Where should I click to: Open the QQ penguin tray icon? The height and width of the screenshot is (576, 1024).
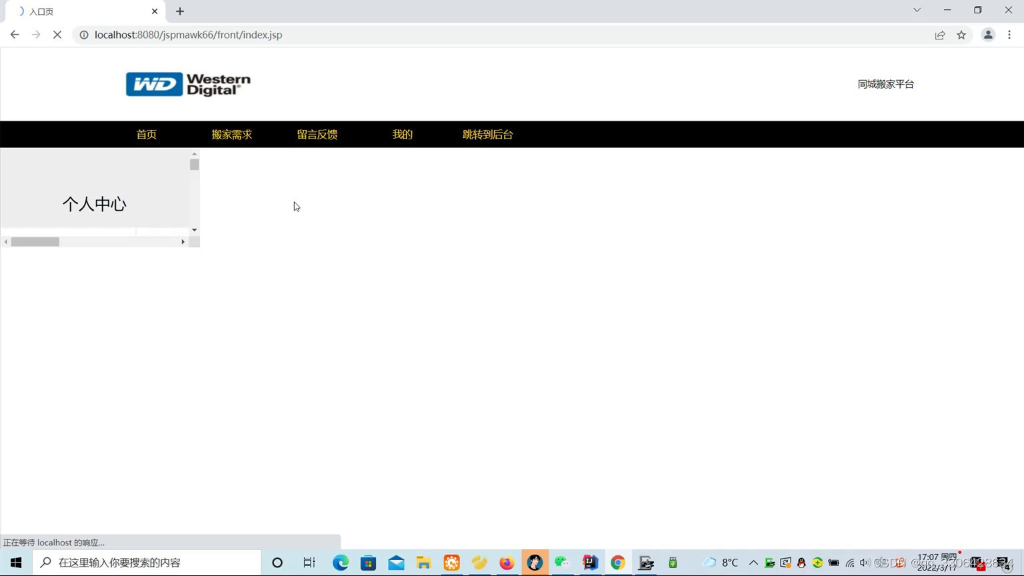(801, 563)
